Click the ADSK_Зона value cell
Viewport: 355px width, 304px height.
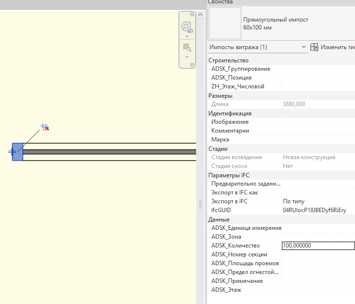coord(318,237)
